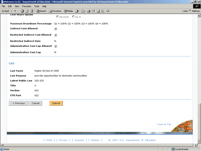Click the horizontal scrollbar right arrow
This screenshot has height=151, width=201.
(x=196, y=145)
